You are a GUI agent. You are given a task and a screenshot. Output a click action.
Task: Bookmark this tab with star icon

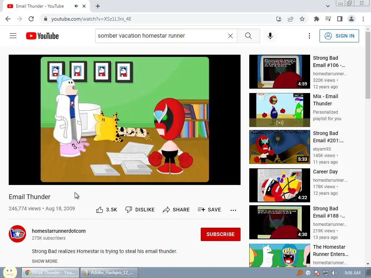click(x=302, y=19)
